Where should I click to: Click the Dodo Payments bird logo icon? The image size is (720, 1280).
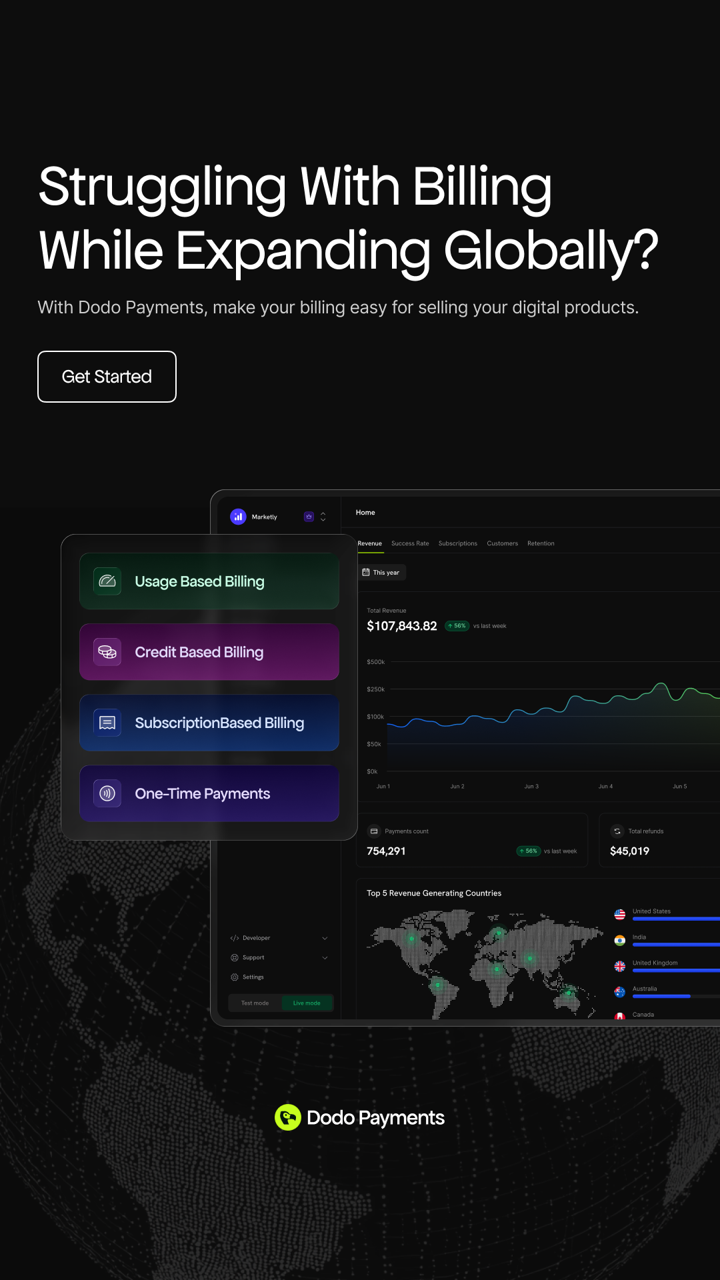[288, 1117]
